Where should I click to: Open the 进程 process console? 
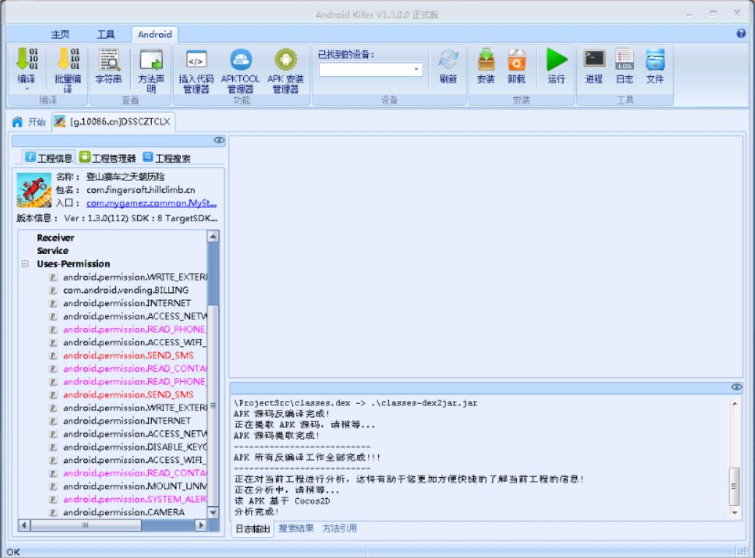(x=594, y=58)
